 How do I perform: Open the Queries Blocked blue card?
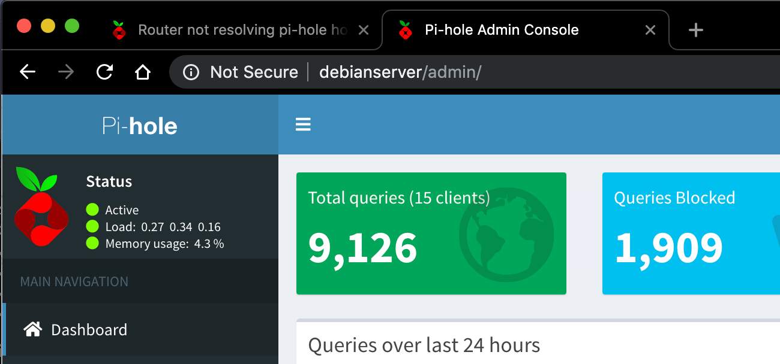tap(691, 233)
